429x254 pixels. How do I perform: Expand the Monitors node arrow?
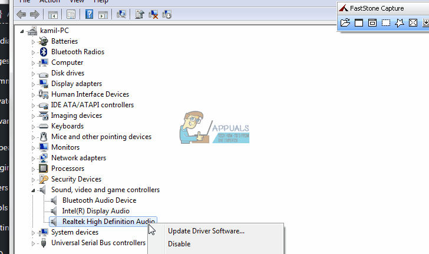point(33,148)
